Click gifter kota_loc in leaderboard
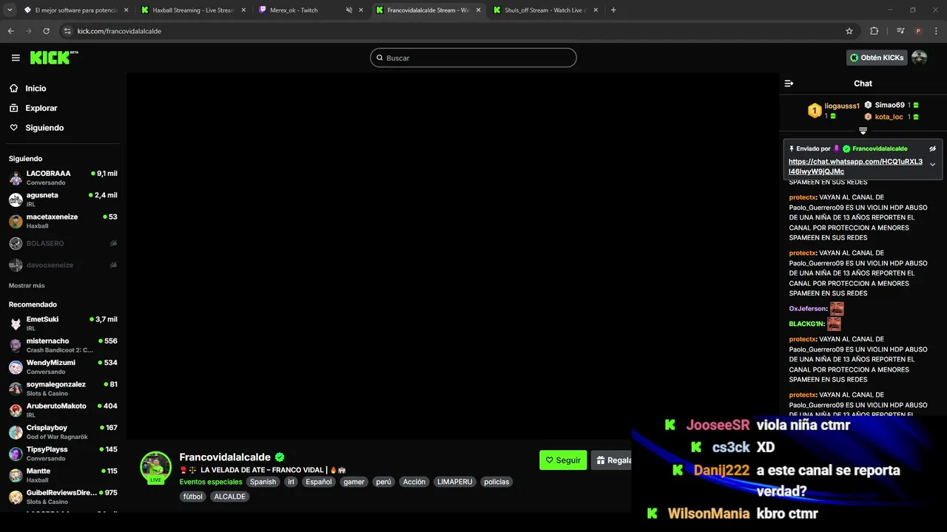 889,117
